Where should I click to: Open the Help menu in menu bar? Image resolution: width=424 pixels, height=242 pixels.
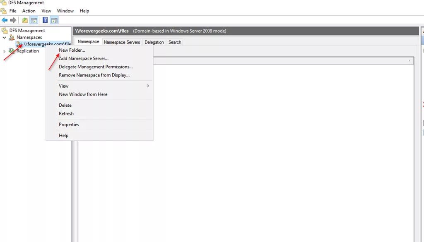[84, 11]
